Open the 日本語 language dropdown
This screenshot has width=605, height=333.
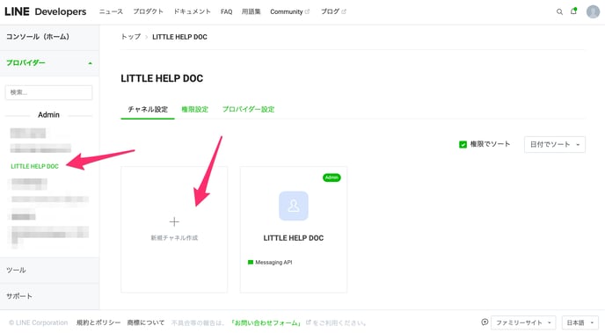(579, 322)
